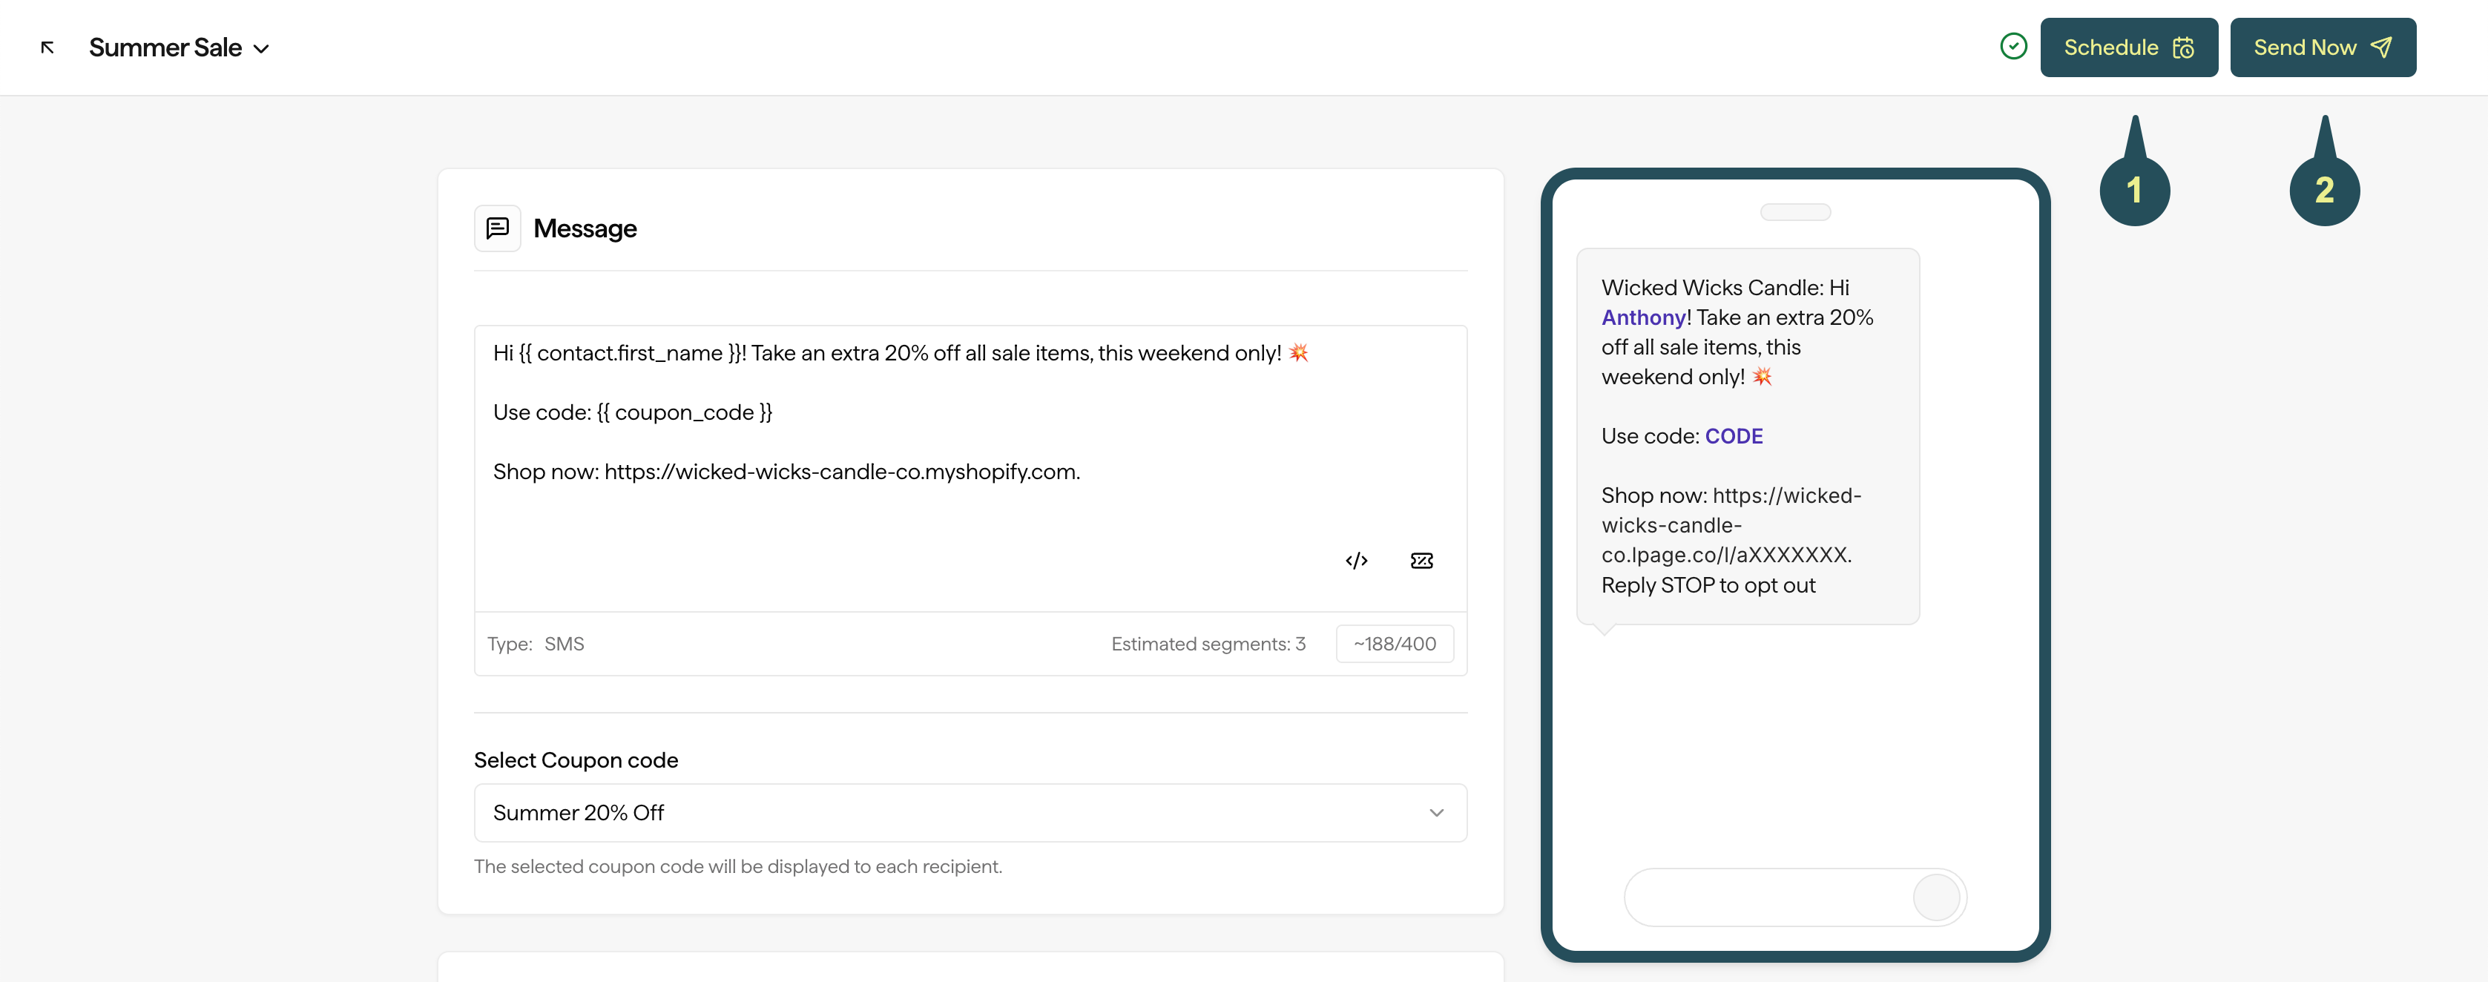Expand the Summer 20% Off coupon dropdown
Image resolution: width=2488 pixels, height=982 pixels.
pyautogui.click(x=970, y=812)
